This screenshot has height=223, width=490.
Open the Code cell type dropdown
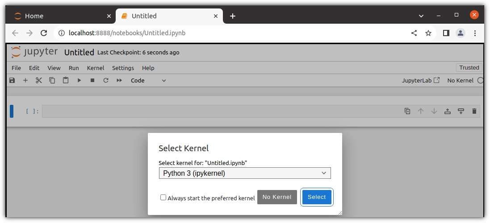pos(148,80)
